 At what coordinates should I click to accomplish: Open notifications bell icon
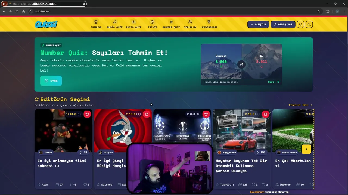click(300, 24)
